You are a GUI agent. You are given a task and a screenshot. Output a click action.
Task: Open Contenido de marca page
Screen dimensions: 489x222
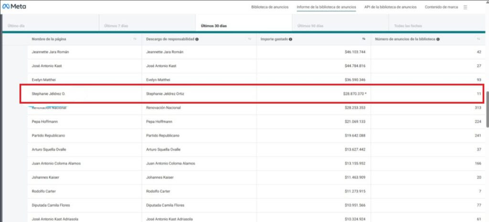pyautogui.click(x=442, y=7)
